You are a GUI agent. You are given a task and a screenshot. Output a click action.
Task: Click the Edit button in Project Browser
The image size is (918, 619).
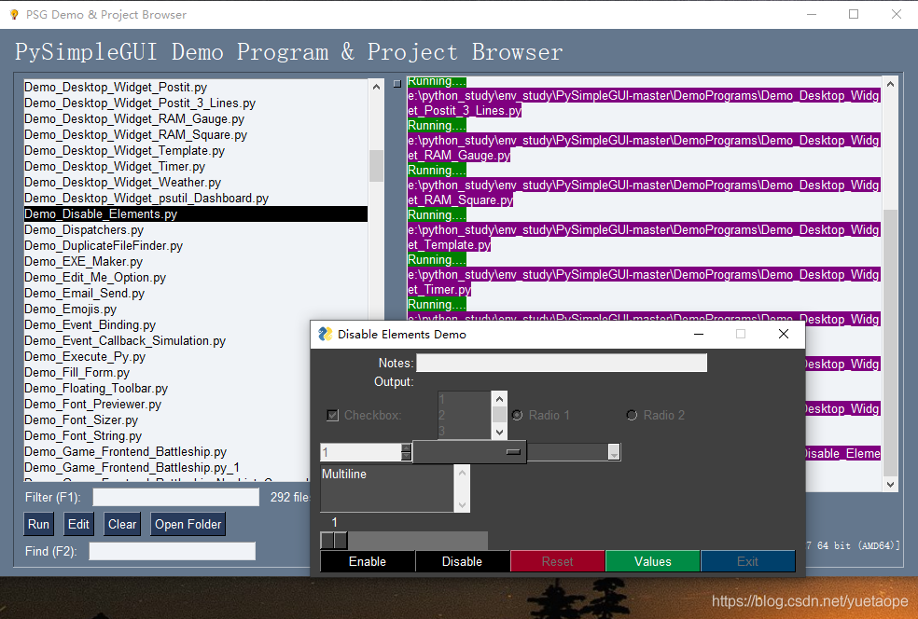[78, 524]
